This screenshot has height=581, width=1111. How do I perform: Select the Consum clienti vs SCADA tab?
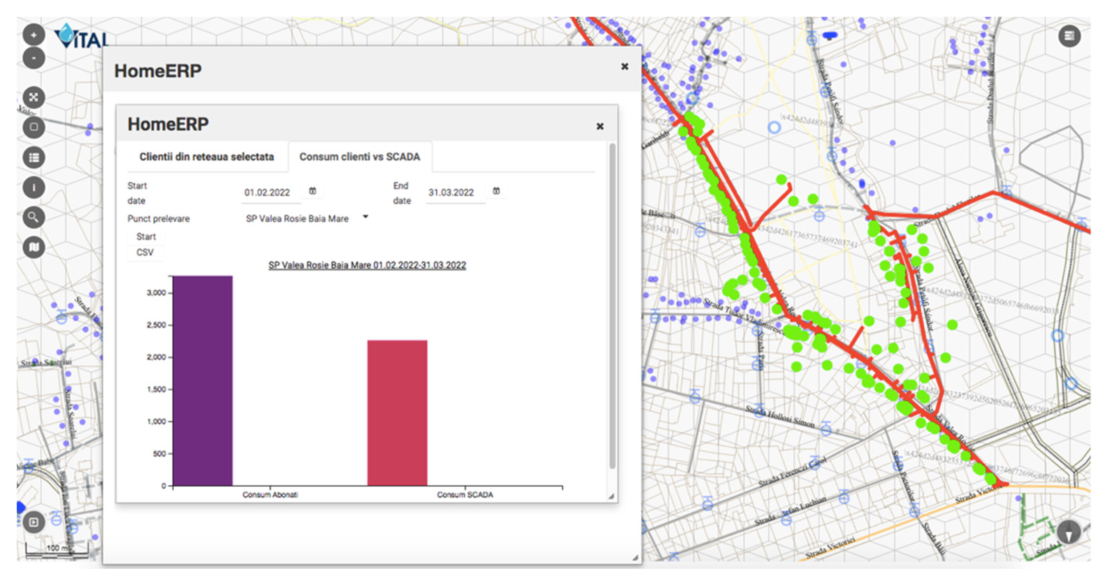360,157
